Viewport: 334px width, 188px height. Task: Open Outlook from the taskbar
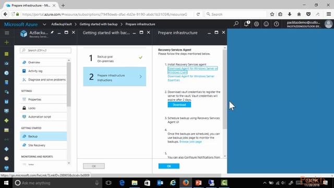160,183
